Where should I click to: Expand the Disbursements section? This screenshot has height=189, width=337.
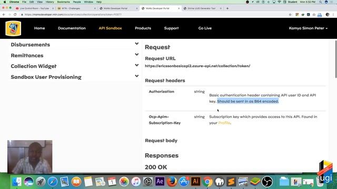[x=137, y=44]
